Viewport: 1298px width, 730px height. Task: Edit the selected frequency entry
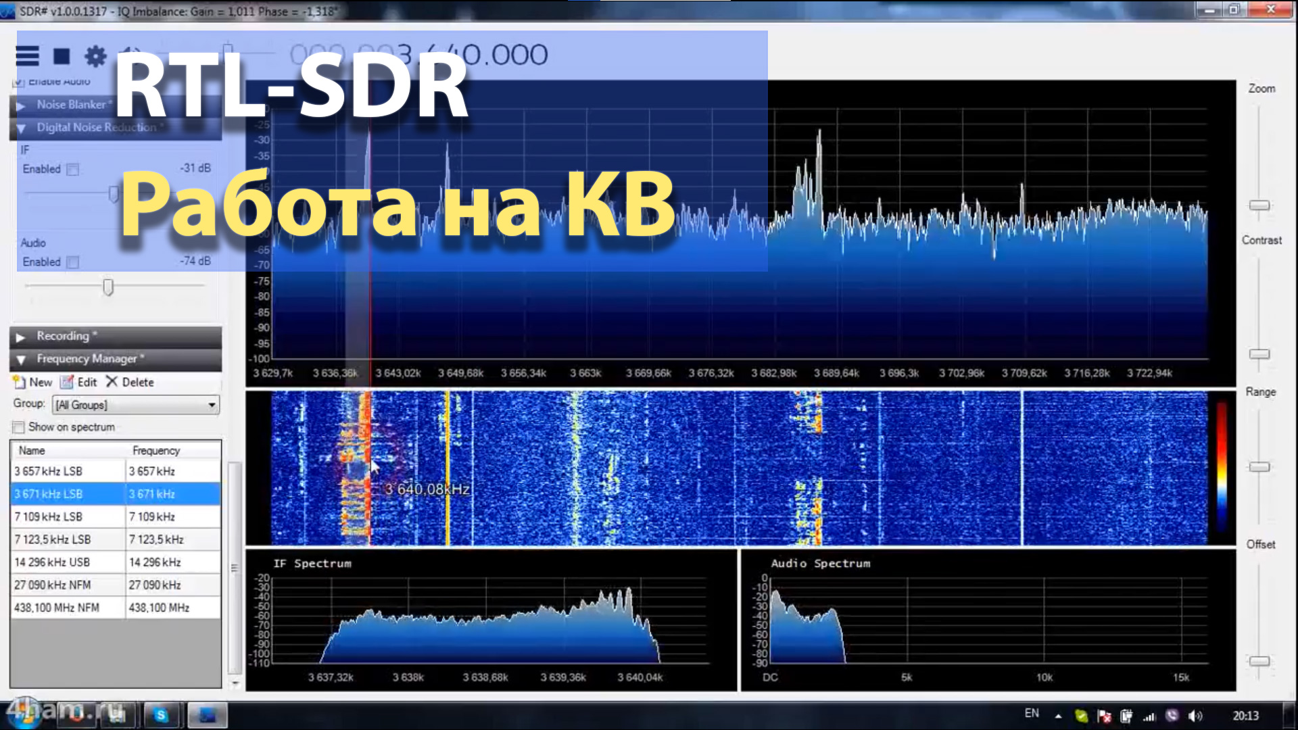pyautogui.click(x=79, y=382)
